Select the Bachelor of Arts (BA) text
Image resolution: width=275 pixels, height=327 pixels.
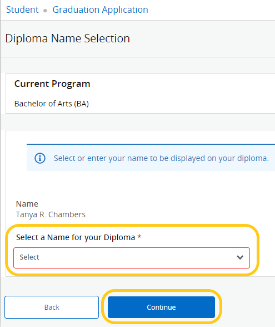tap(52, 104)
